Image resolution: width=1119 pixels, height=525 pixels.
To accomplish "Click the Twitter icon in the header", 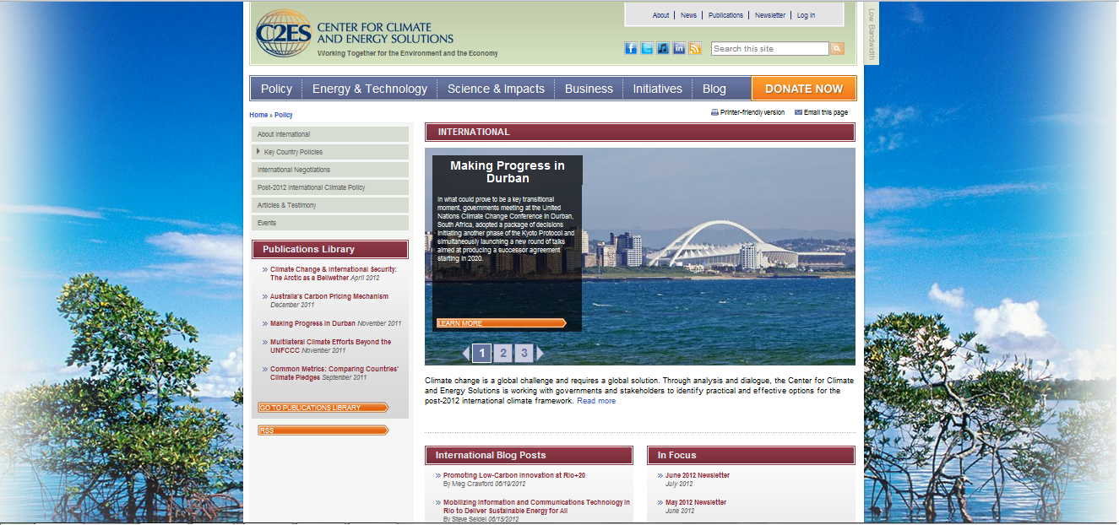I will coord(647,48).
